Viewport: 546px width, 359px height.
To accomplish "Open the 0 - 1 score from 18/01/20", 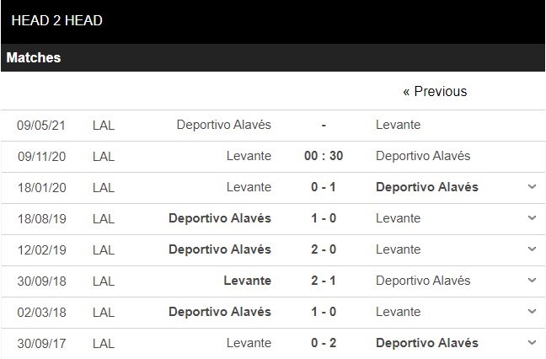I will click(x=324, y=187).
